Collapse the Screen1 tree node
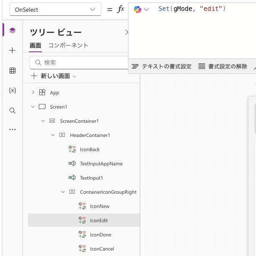This screenshot has width=256, height=256. (x=33, y=106)
